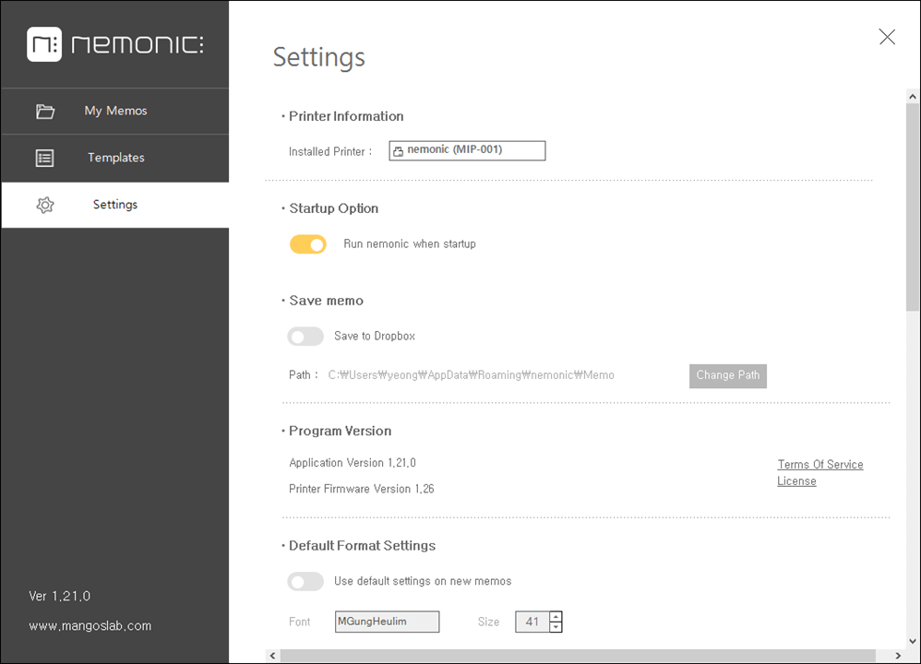Open the Templates menu item
This screenshot has width=921, height=664.
(115, 158)
